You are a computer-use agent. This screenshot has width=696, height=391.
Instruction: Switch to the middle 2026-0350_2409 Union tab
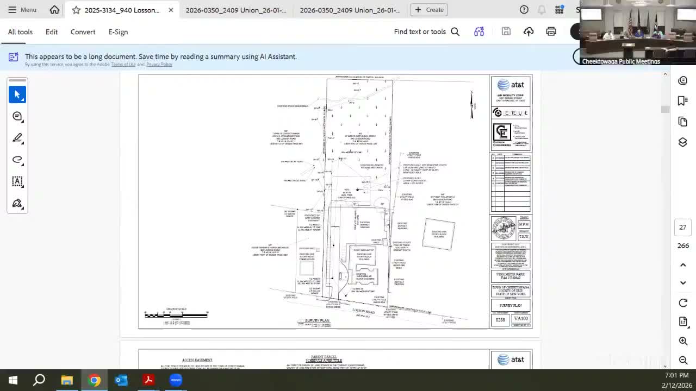236,10
